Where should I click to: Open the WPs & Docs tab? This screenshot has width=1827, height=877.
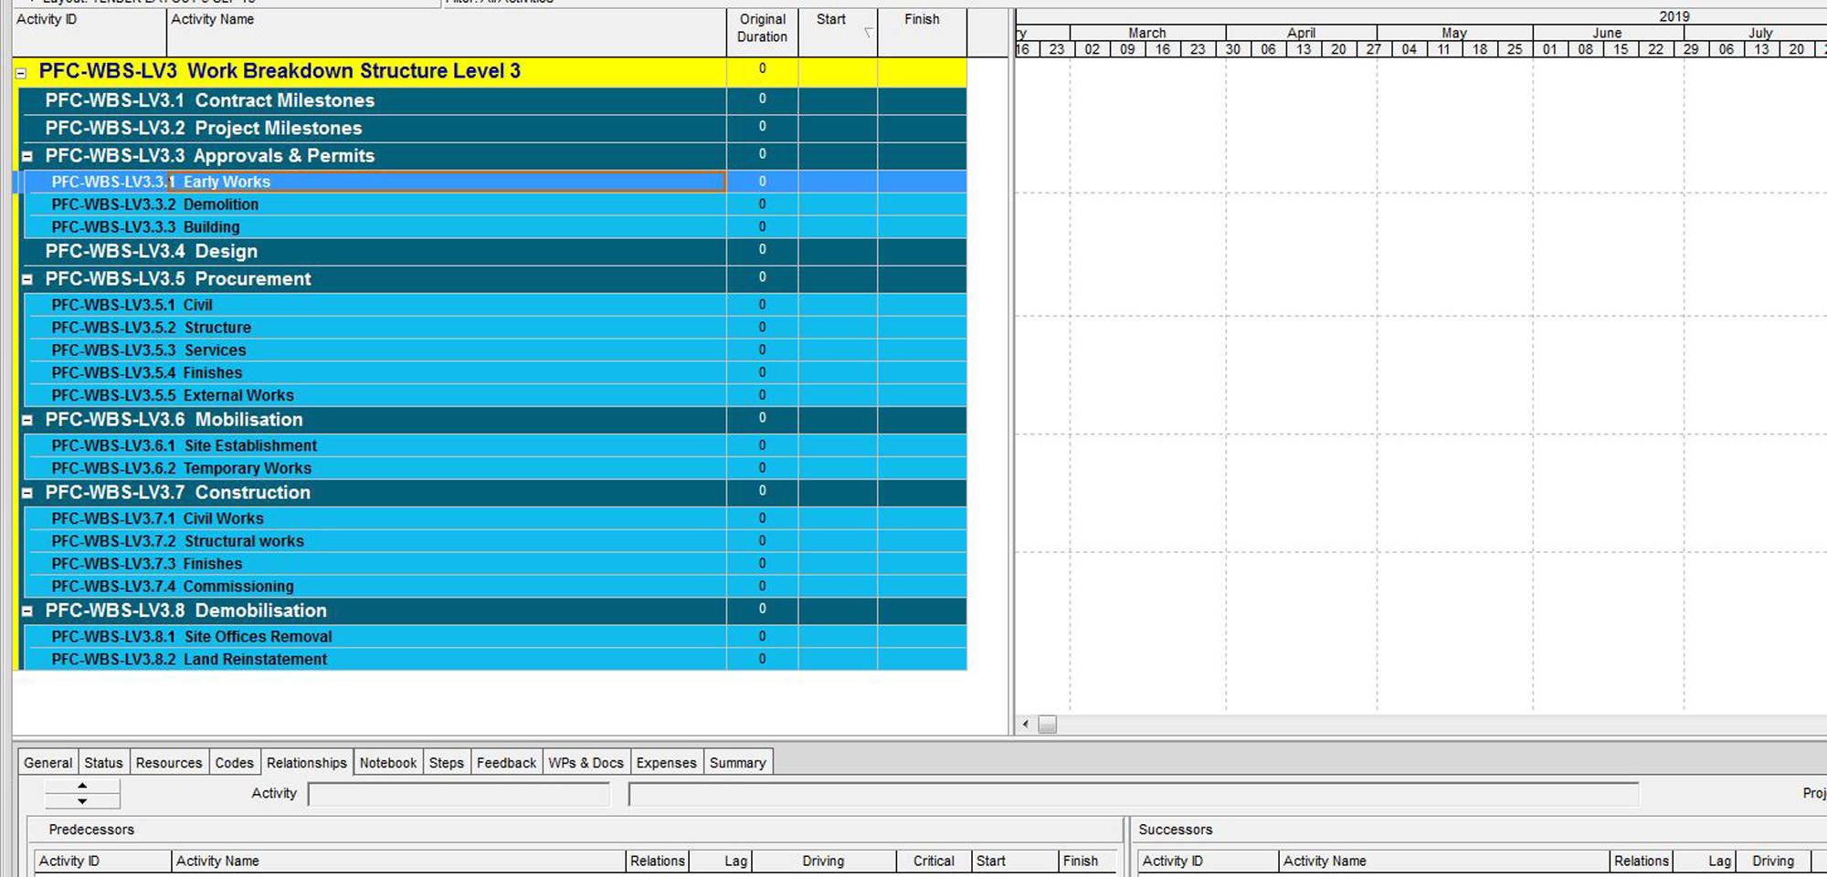point(586,762)
